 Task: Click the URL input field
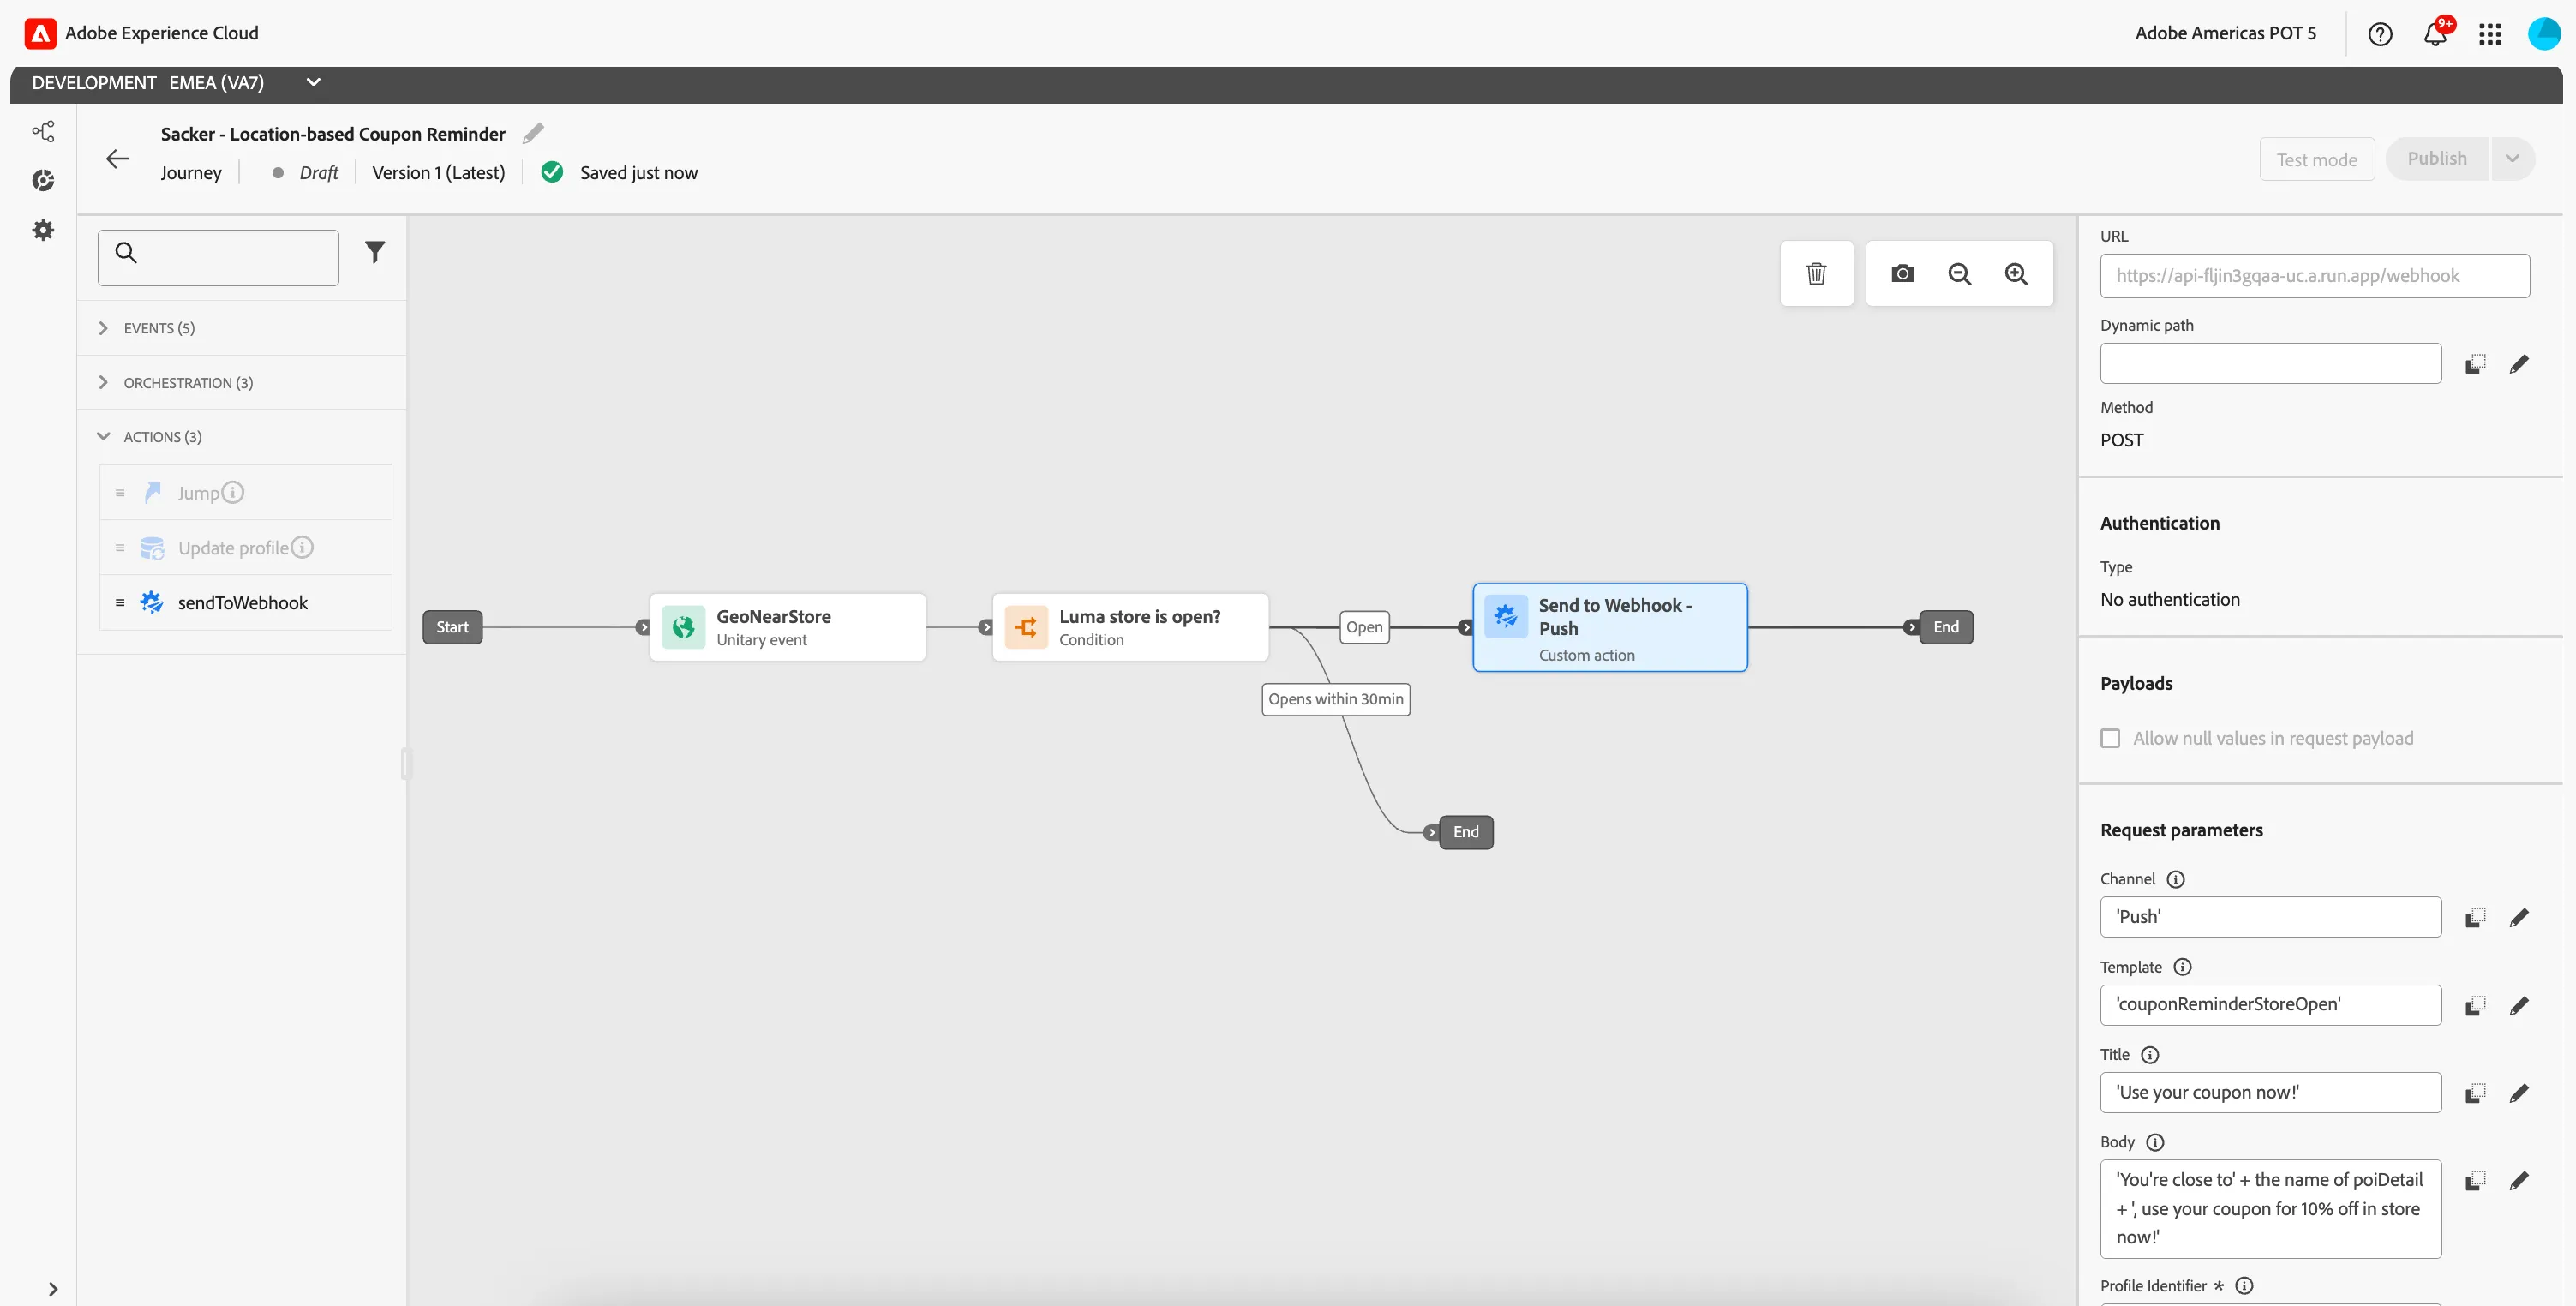pos(2314,276)
